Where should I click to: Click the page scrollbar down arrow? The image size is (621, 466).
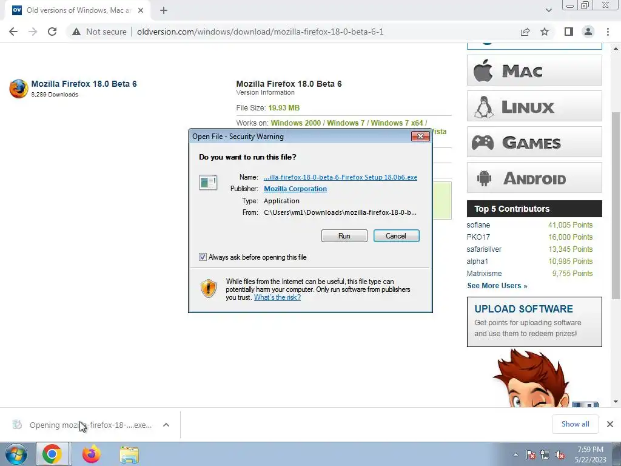[x=616, y=402]
